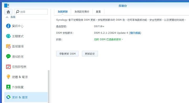Select the 通知設定 label in the sidebar
The height and width of the screenshot is (103, 189).
coord(18,56)
